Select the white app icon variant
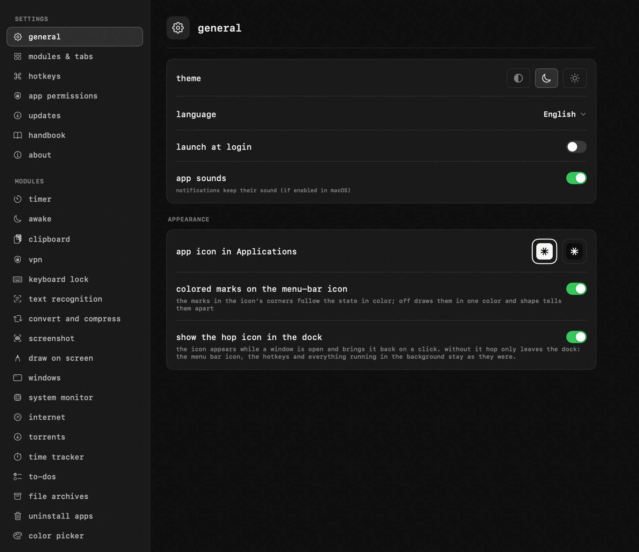The height and width of the screenshot is (552, 639). 545,251
